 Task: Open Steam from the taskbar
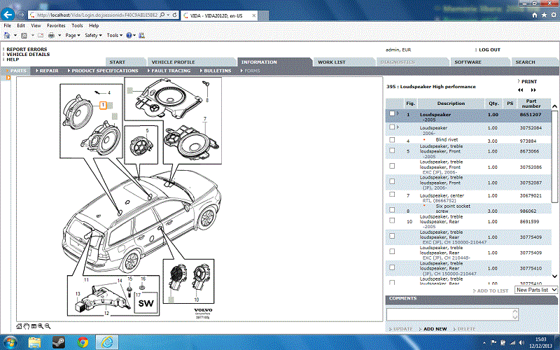pos(59,342)
